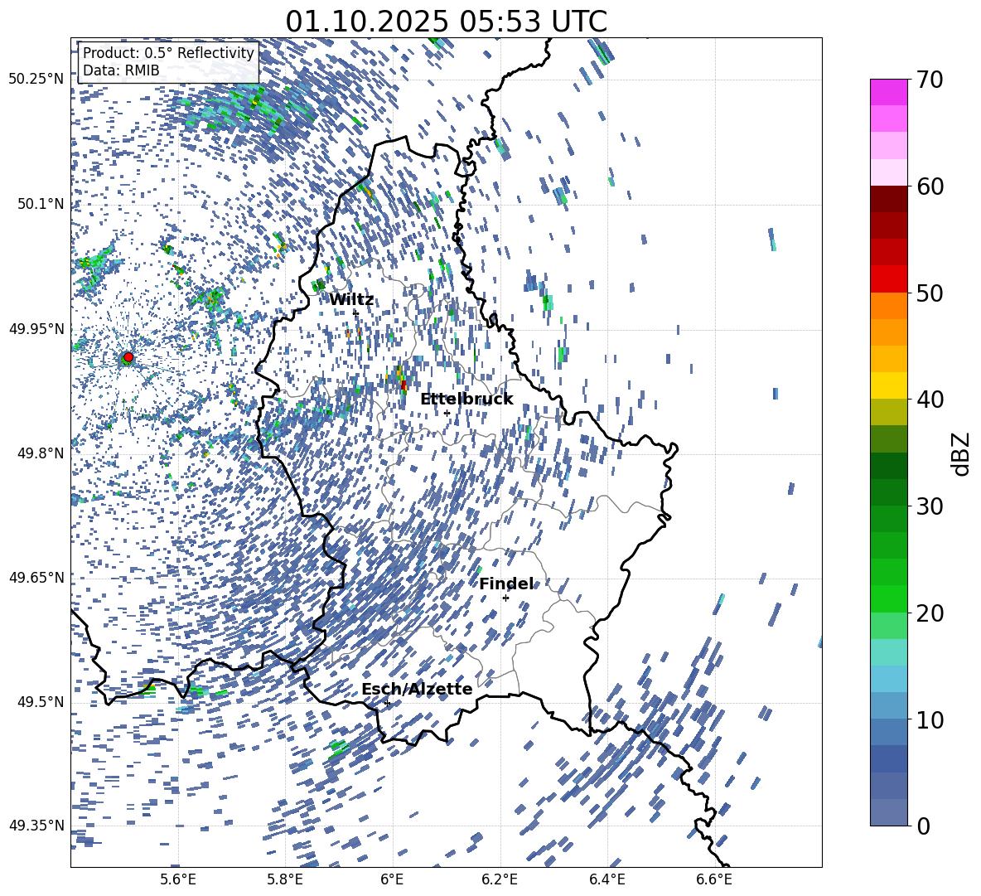Click the Data: RMIB text
The width and height of the screenshot is (981, 896).
(x=121, y=70)
